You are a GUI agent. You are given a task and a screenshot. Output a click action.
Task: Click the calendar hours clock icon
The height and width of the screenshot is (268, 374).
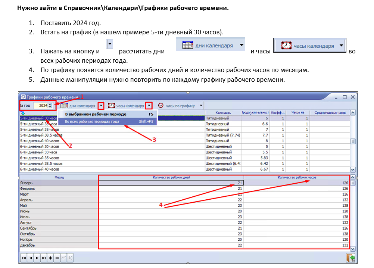tap(111, 106)
